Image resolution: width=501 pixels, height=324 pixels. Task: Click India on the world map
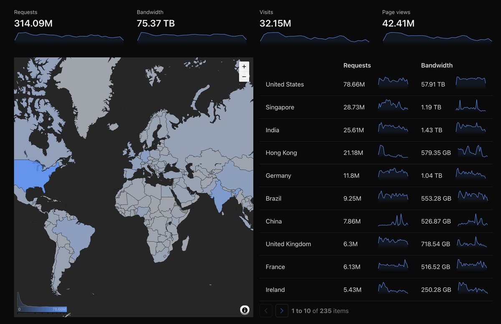[220, 196]
